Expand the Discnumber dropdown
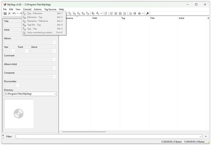This screenshot has width=211, height=145. (19, 85)
